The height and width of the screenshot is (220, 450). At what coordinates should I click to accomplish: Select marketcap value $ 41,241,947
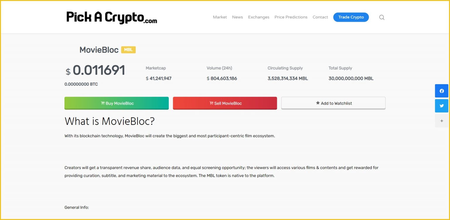[158, 78]
